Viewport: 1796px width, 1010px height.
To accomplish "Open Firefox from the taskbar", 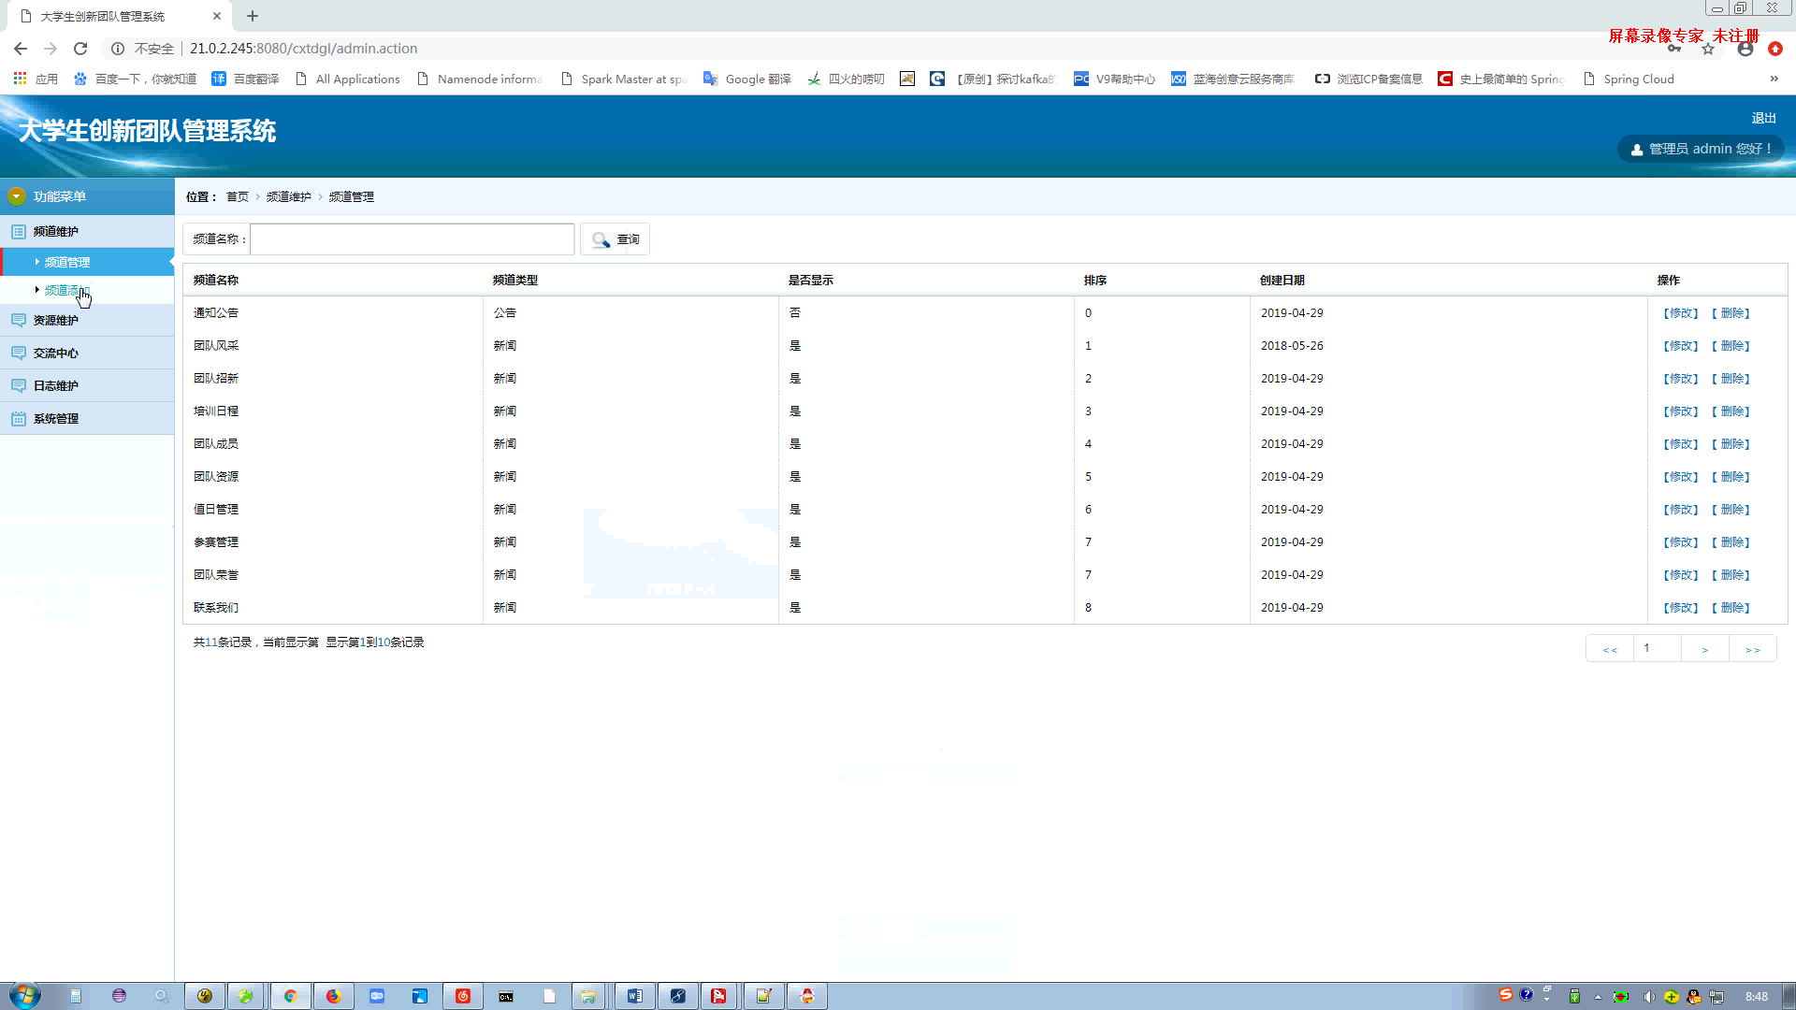I will pos(333,996).
